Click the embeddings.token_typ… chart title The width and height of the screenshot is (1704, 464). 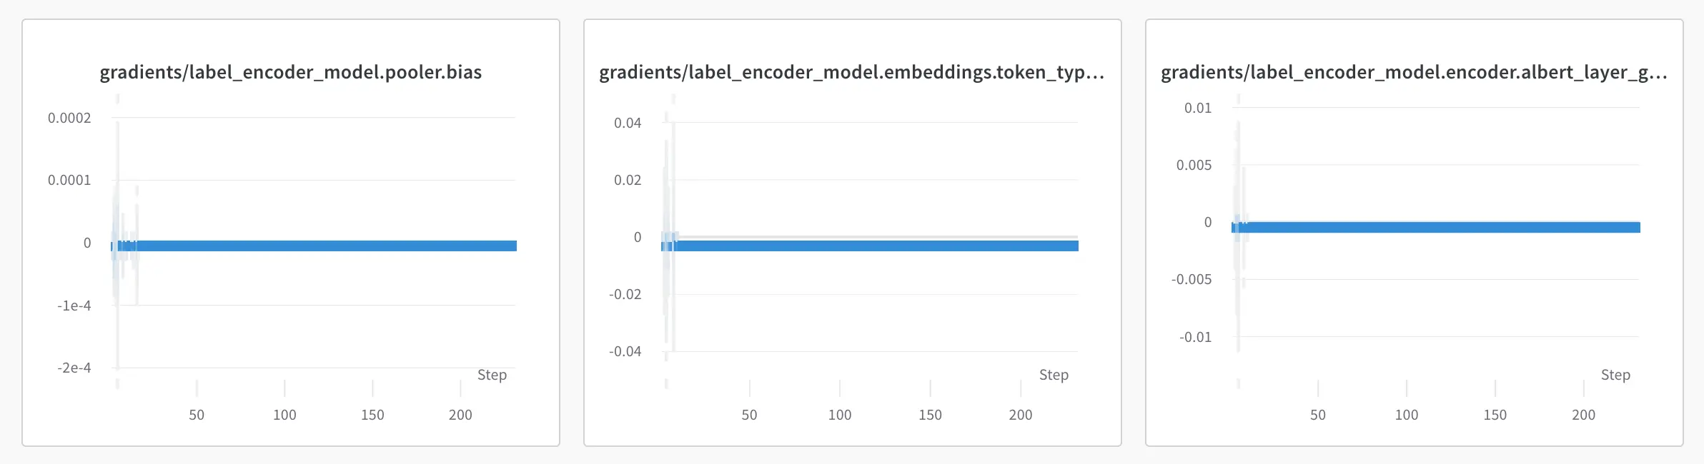tap(851, 72)
